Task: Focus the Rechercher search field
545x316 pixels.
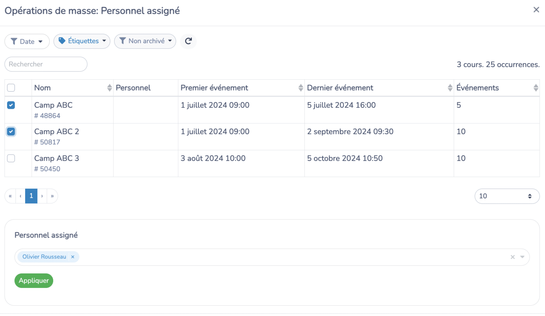Action: (46, 64)
